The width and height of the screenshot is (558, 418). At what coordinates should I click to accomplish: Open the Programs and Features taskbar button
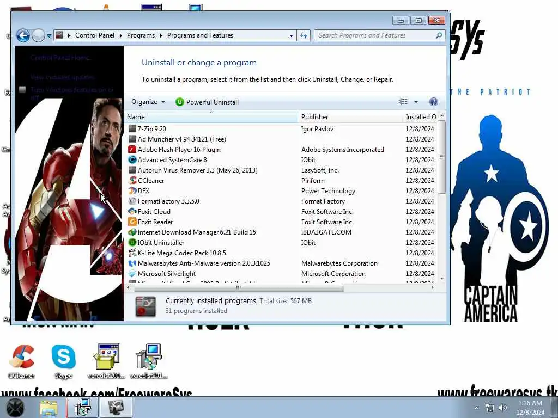[82, 407]
